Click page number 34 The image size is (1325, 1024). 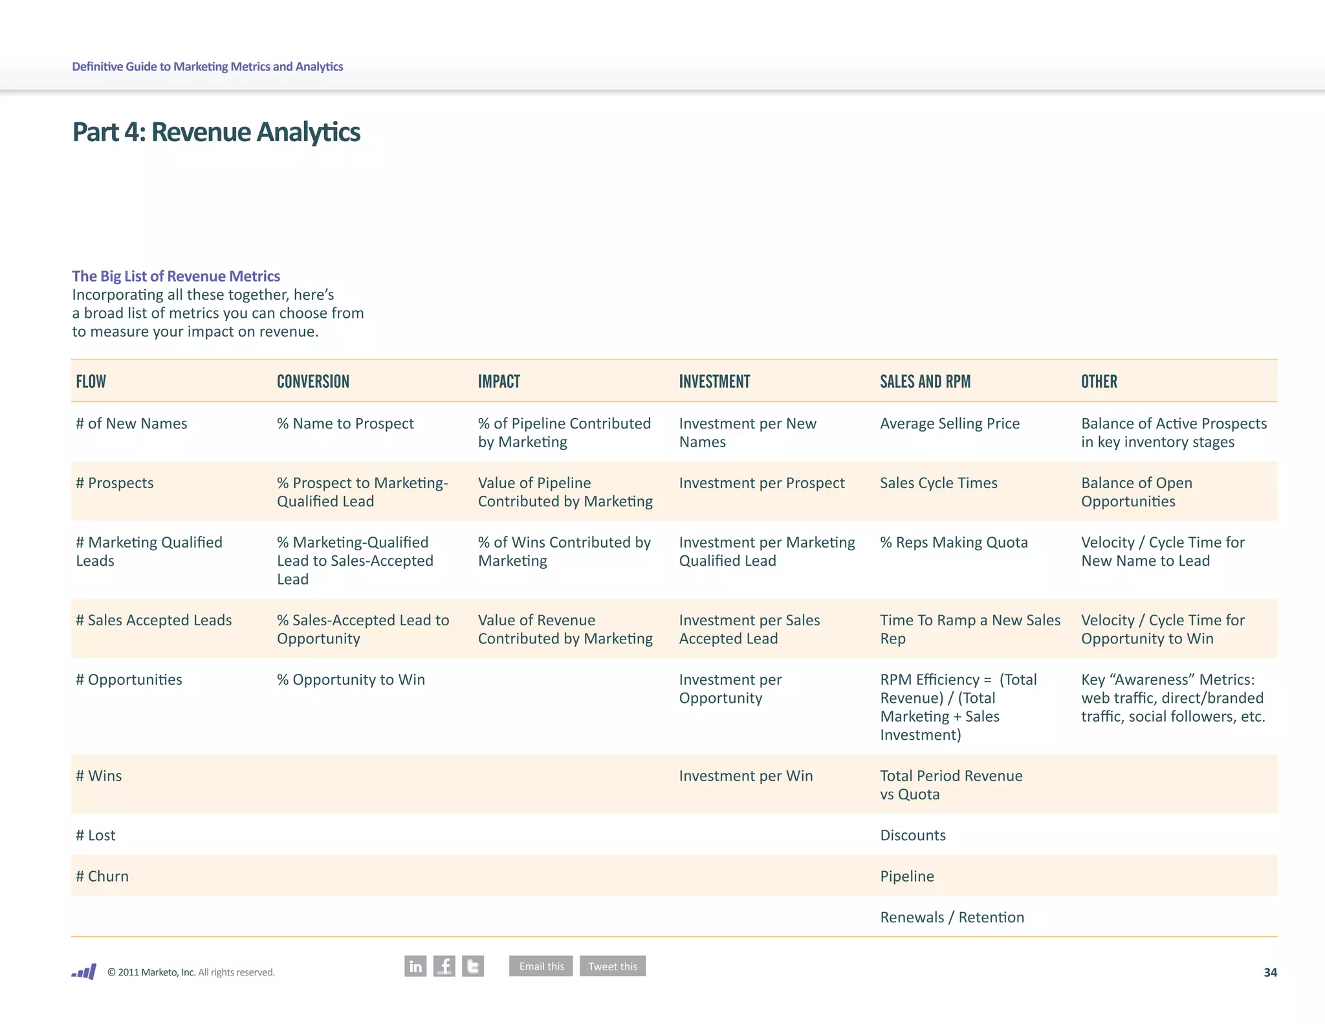point(1270,972)
